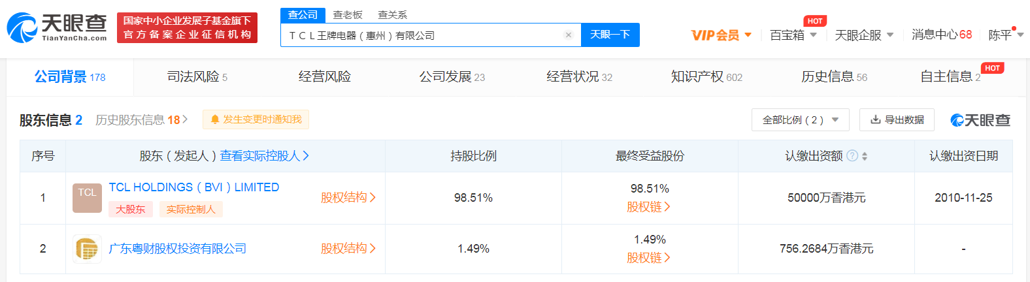Click the 最终受益股份 column header

pyautogui.click(x=650, y=156)
